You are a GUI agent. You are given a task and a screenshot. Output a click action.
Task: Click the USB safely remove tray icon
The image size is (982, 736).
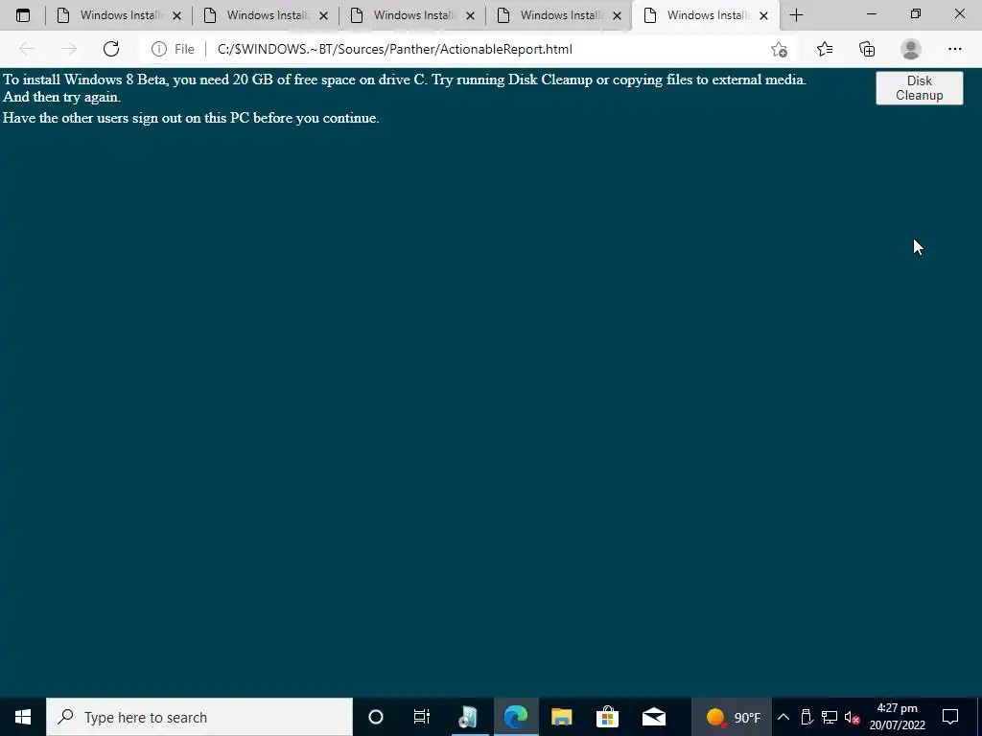[807, 717]
